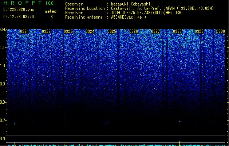The height and width of the screenshot is (146, 229).
Task: Click the 0.6 kHz axis label
Action: pyautogui.click(x=3, y=139)
